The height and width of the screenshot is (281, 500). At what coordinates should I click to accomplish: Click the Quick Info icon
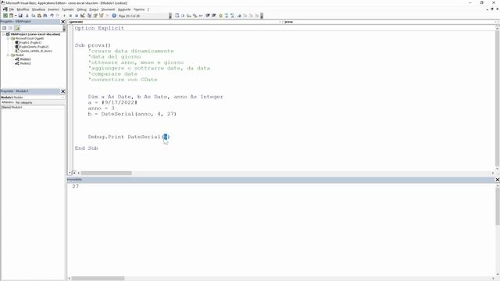coord(189,16)
